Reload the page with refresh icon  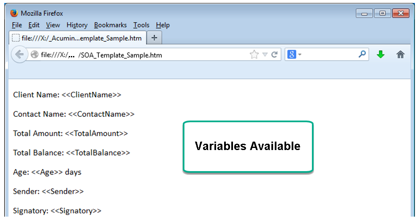(x=274, y=54)
